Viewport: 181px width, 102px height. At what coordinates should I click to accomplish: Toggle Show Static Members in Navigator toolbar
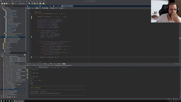(6, 97)
